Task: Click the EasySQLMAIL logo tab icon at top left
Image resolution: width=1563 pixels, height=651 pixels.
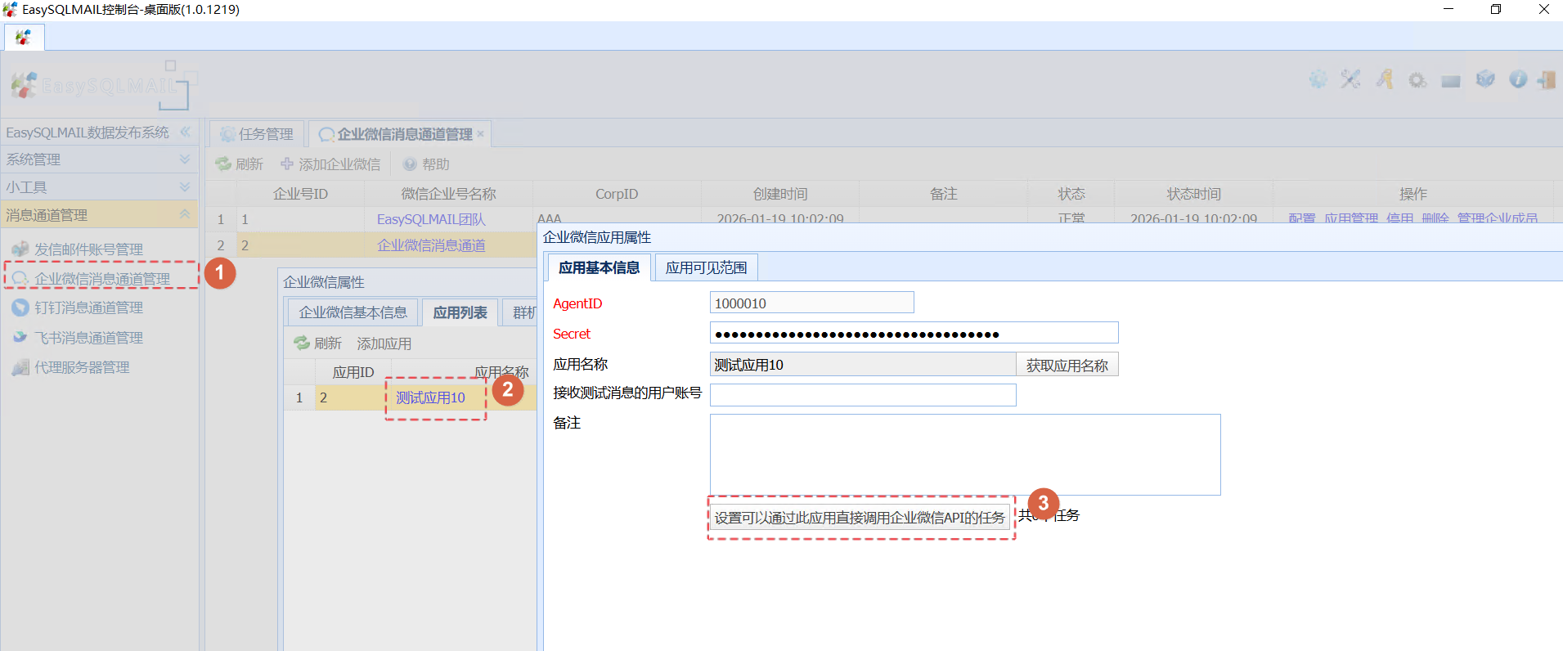Action: tap(24, 38)
